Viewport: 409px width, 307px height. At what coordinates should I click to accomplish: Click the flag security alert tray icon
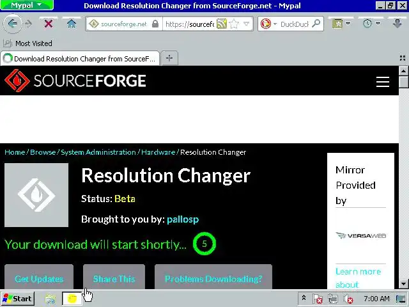point(318,299)
